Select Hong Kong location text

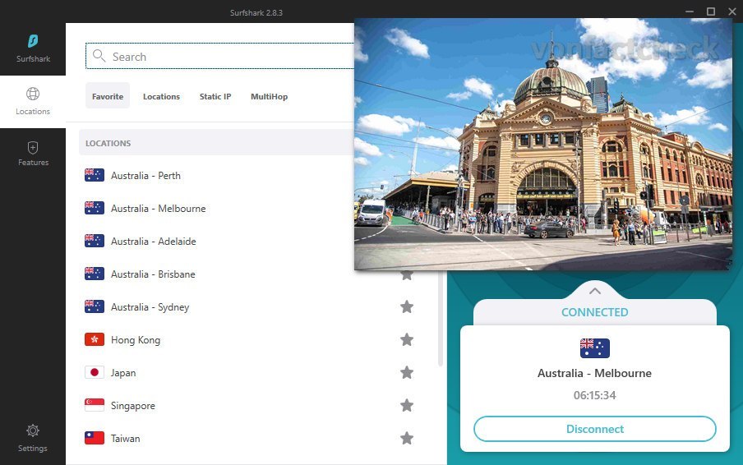pos(136,340)
